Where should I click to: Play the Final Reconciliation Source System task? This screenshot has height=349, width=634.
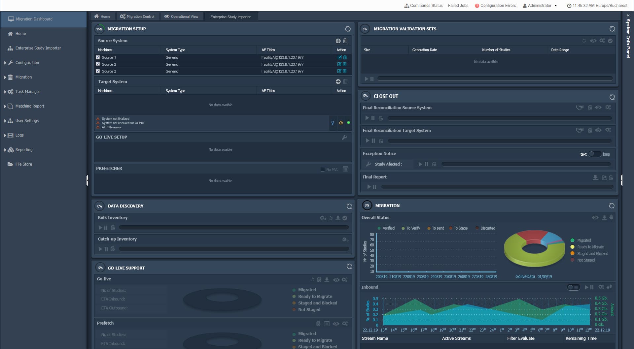point(367,118)
